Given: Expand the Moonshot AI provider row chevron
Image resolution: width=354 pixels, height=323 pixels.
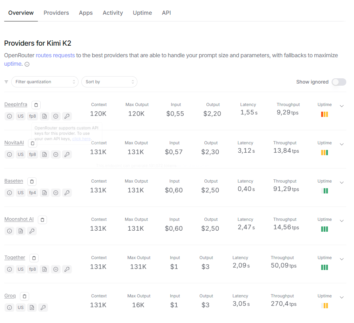Looking at the screenshot, I should tap(342, 220).
